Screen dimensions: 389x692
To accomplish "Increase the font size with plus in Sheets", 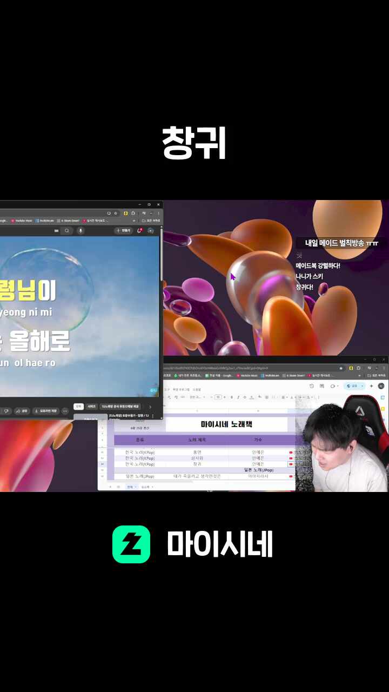I will (224, 397).
